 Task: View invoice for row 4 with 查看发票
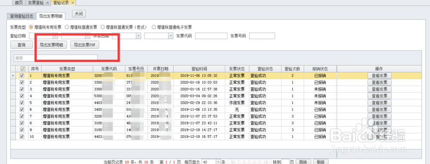click(380, 96)
